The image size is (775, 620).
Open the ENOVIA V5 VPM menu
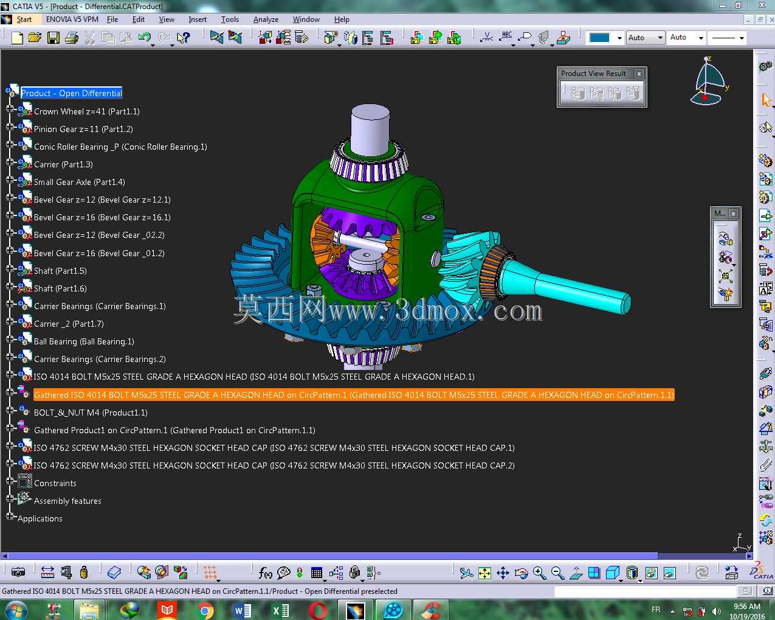point(72,19)
